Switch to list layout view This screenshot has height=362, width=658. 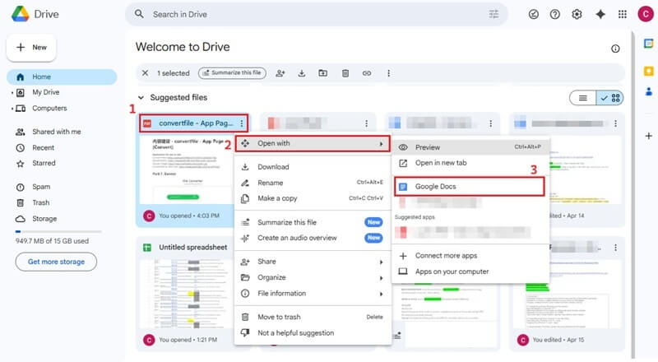pyautogui.click(x=583, y=98)
